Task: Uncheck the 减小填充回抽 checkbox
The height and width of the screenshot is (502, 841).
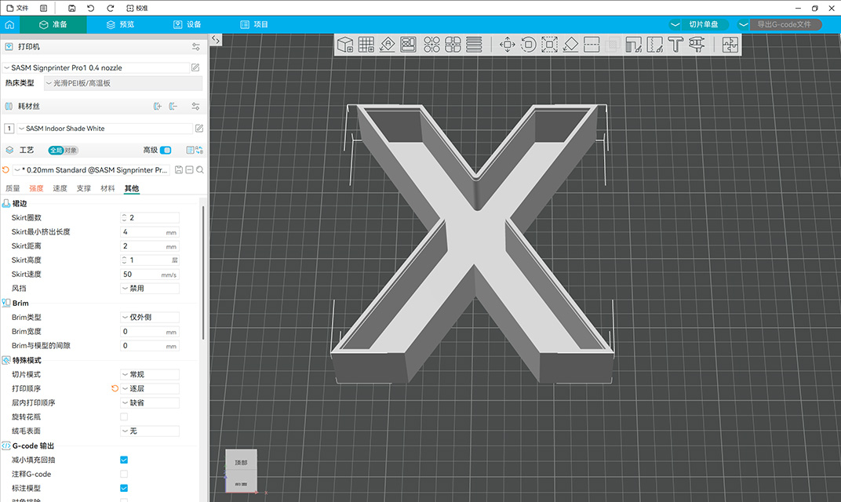Action: 124,460
